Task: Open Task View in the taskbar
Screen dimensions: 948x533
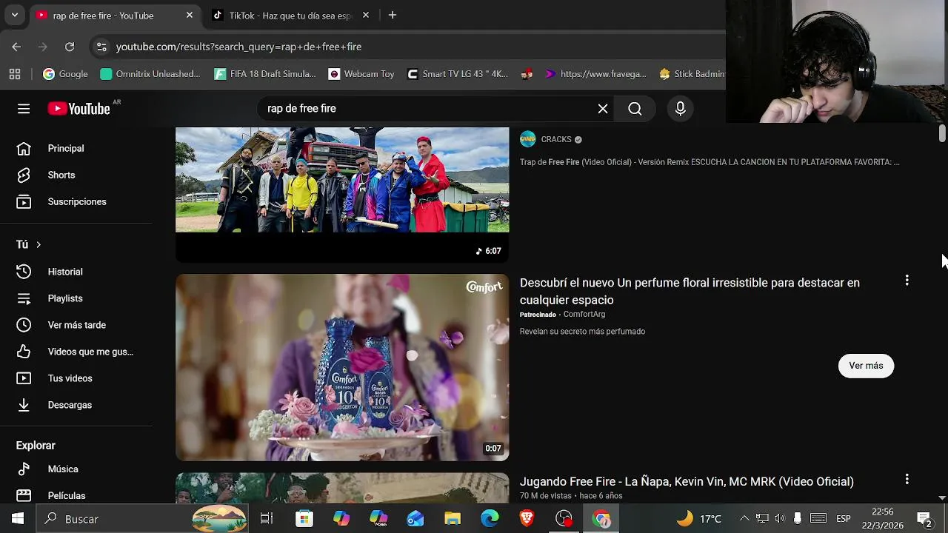Action: coord(267,519)
